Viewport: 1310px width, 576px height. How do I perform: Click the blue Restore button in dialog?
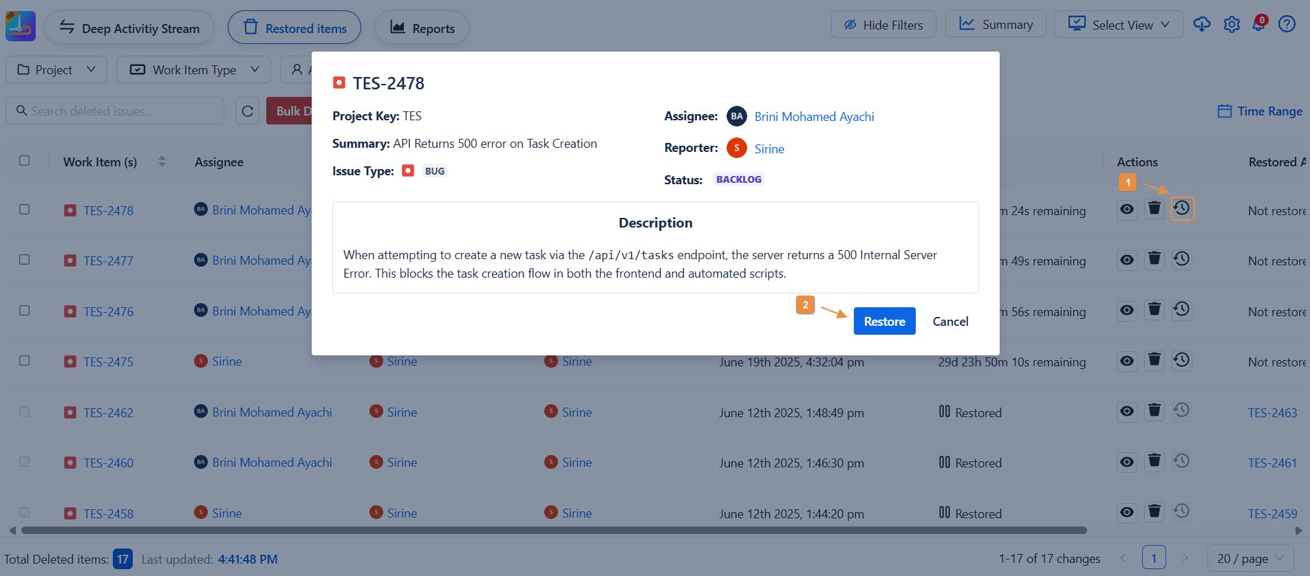click(x=884, y=322)
